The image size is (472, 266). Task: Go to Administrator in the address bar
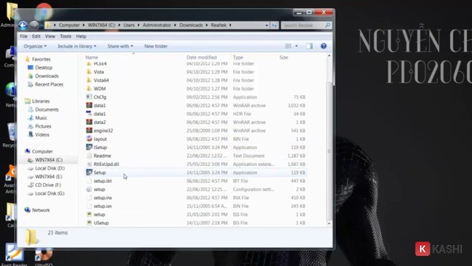pyautogui.click(x=157, y=25)
